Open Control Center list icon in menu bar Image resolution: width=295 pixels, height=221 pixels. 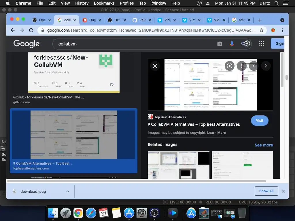tap(285, 3)
